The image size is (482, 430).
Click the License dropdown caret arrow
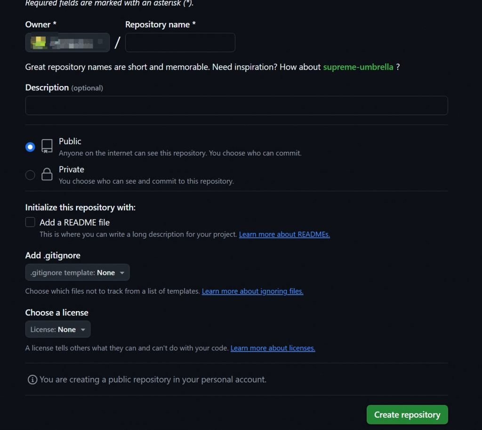tap(83, 329)
